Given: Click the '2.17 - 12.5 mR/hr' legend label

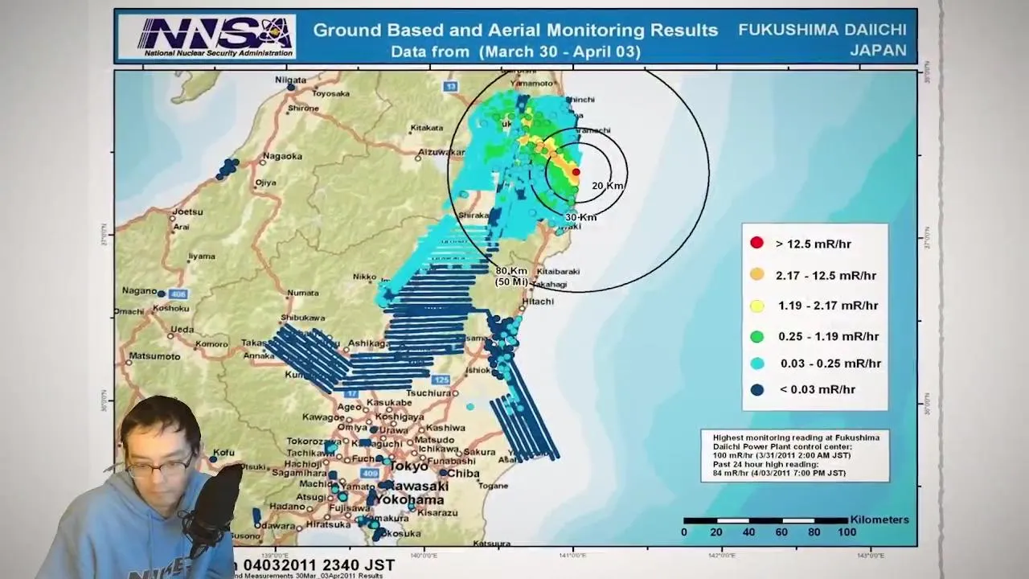Looking at the screenshot, I should [x=826, y=275].
